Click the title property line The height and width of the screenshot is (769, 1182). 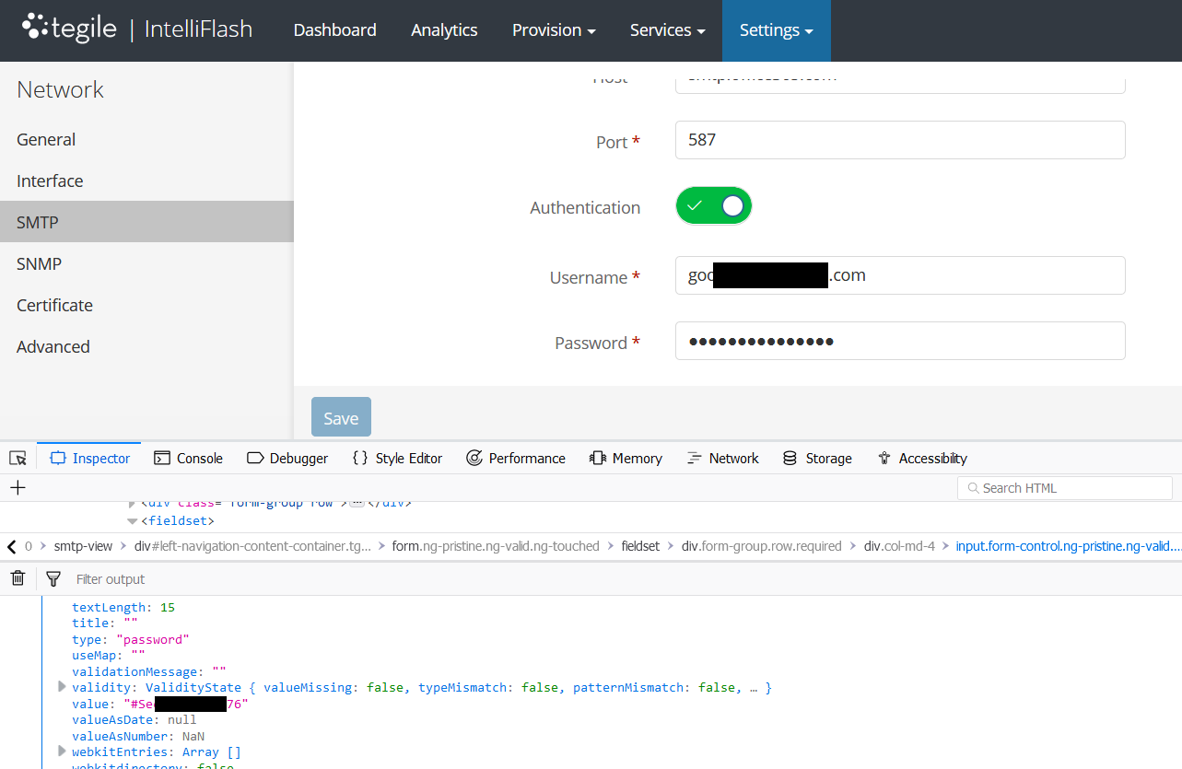click(105, 623)
